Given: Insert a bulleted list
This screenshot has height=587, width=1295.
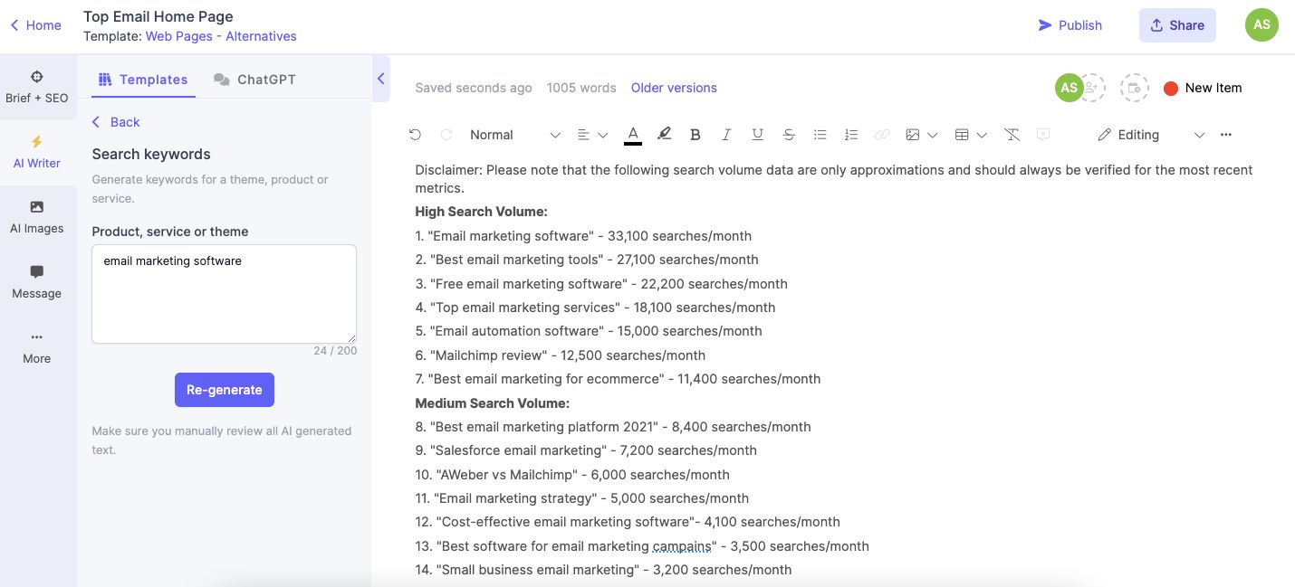Looking at the screenshot, I should pos(820,135).
